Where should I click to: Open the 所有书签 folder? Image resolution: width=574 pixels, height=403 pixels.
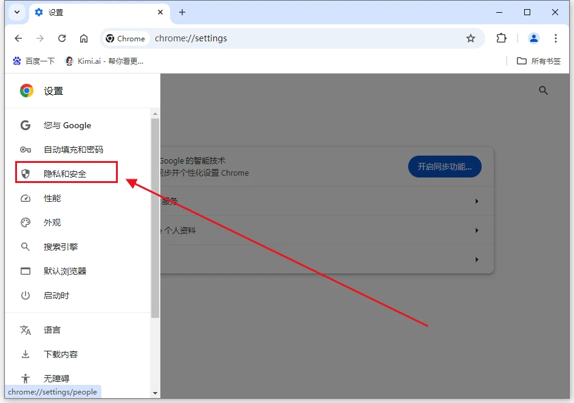(x=539, y=61)
